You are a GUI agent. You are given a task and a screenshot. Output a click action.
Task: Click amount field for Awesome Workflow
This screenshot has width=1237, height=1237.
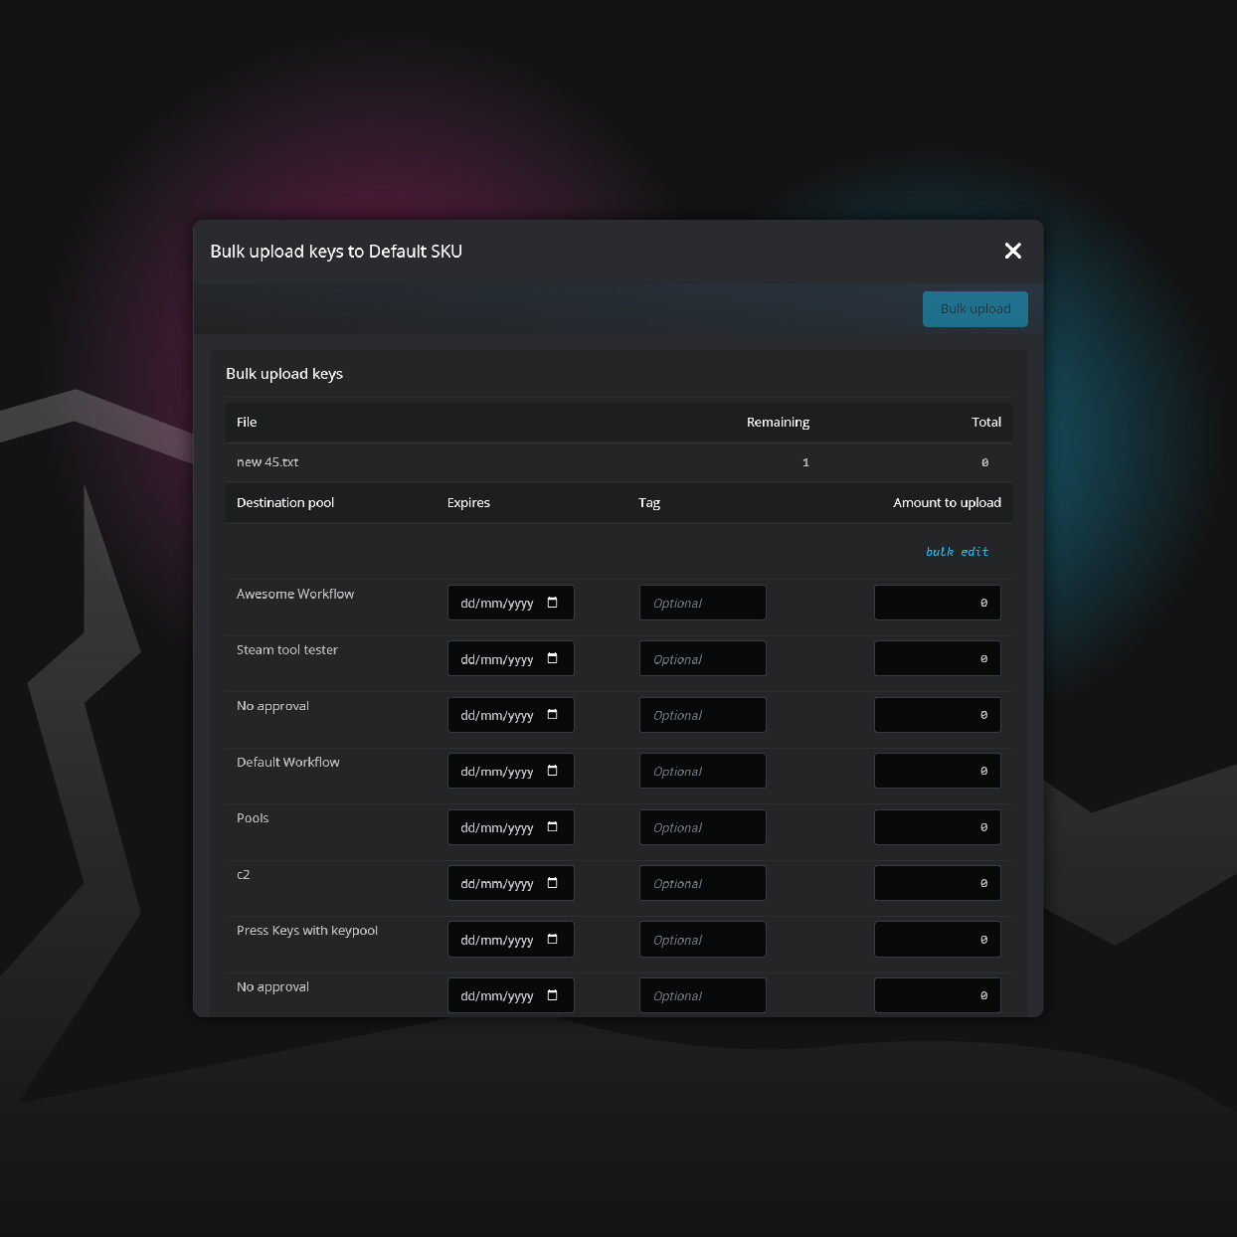coord(937,603)
